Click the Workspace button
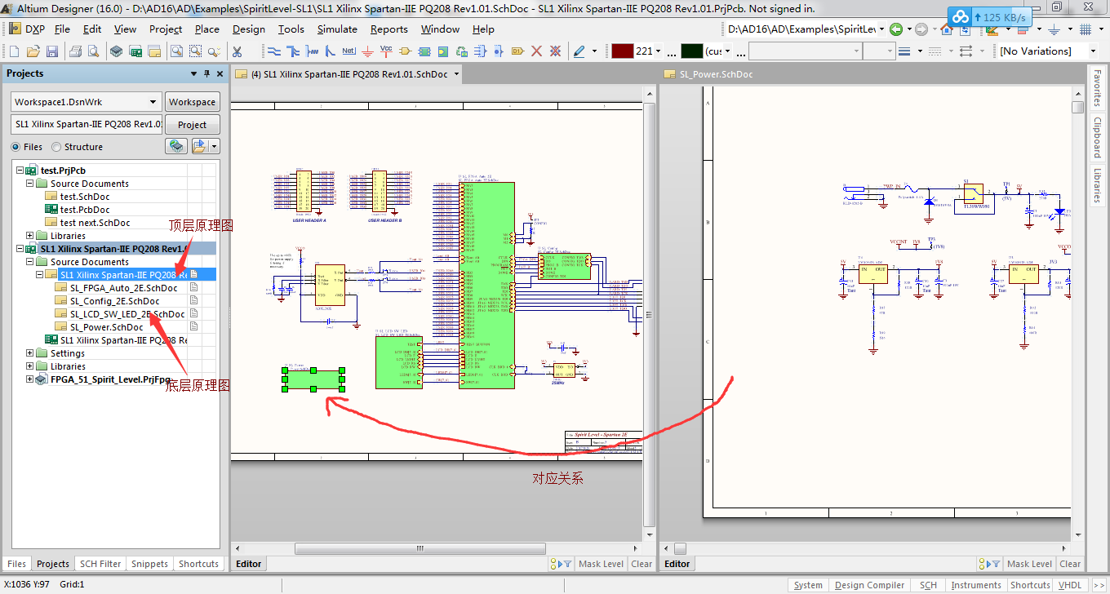 point(192,102)
